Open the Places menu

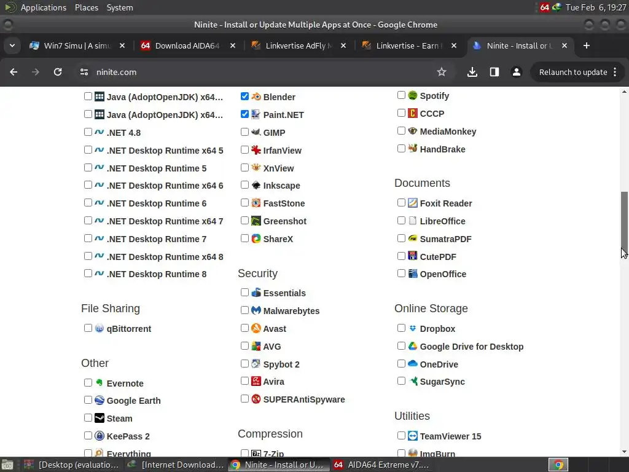[x=86, y=7]
